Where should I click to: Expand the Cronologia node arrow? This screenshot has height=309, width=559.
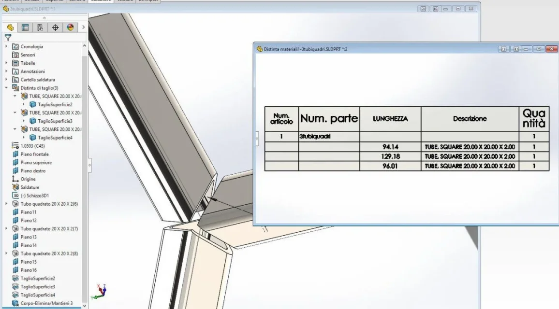tap(6, 47)
